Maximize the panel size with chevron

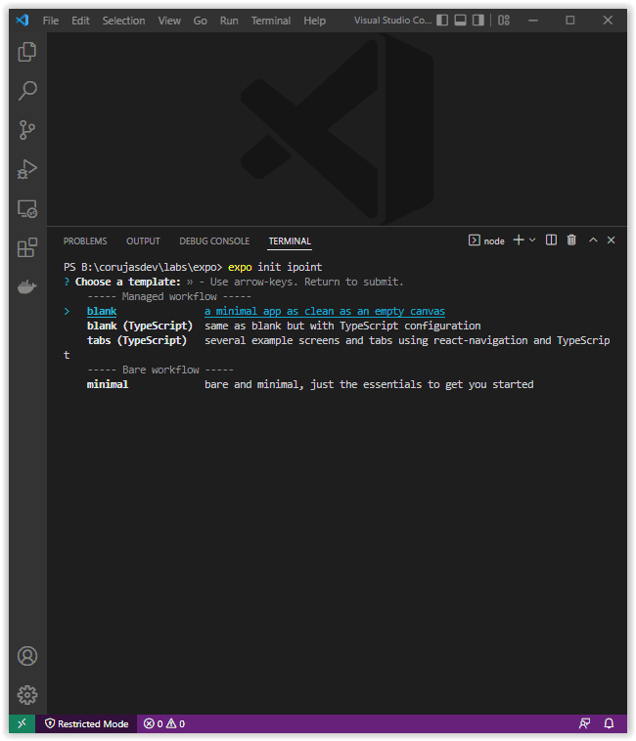(593, 240)
